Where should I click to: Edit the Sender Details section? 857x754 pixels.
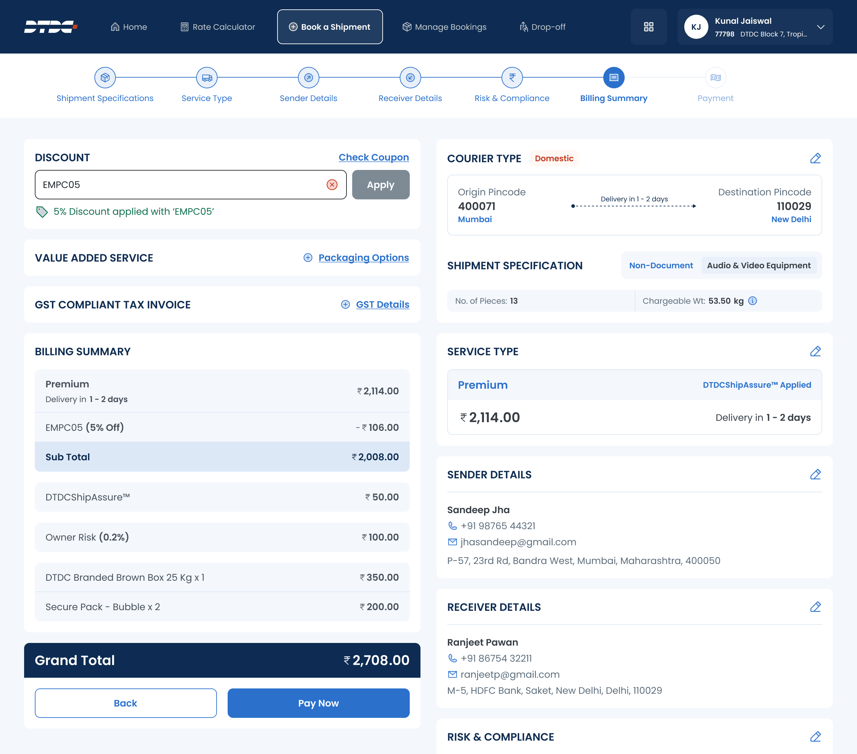815,475
